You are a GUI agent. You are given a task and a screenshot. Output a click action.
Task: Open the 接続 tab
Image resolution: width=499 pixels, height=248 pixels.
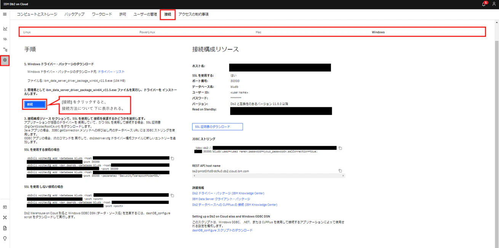tap(168, 14)
